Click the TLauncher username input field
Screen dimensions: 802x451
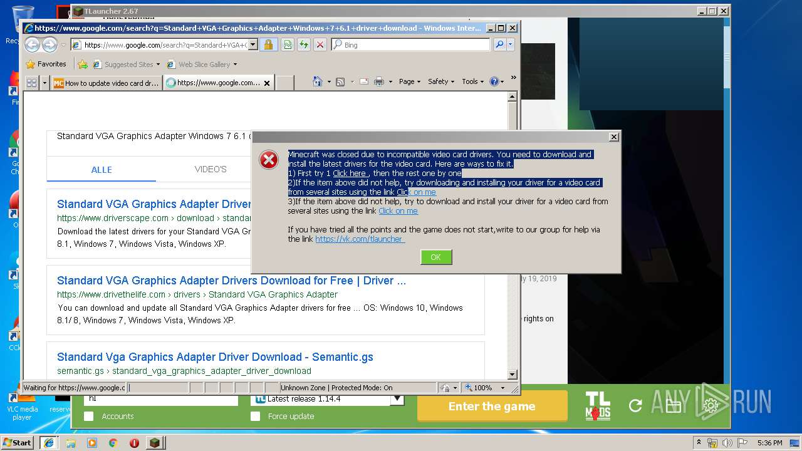[x=161, y=399]
